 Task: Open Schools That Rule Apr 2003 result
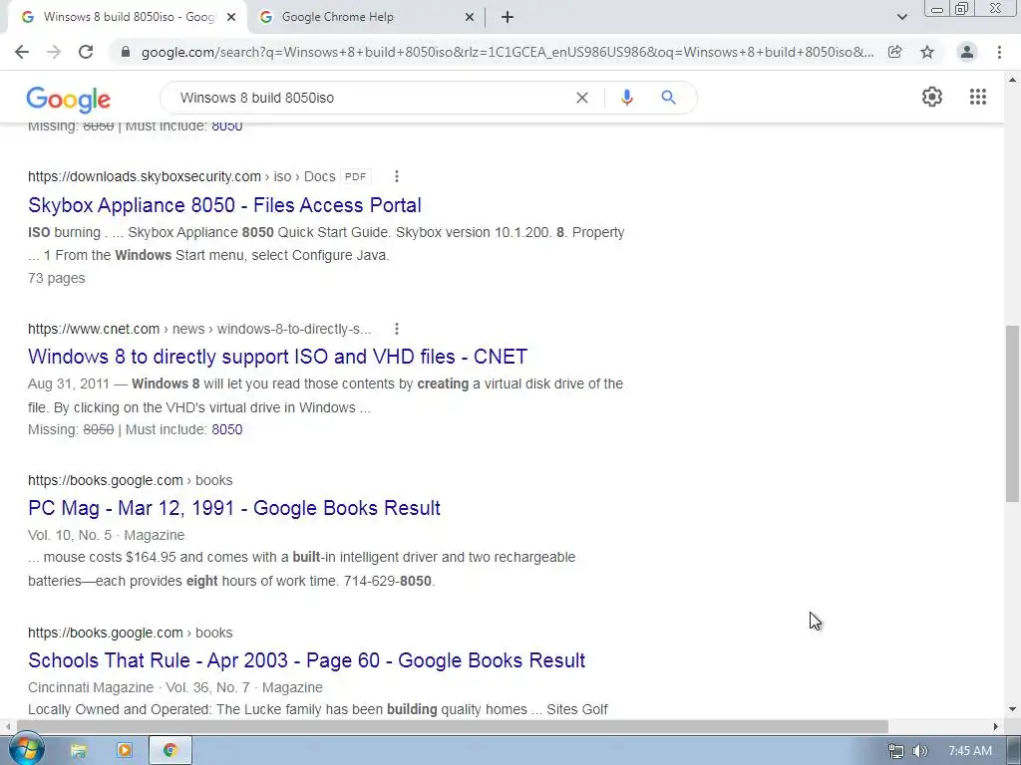(307, 660)
